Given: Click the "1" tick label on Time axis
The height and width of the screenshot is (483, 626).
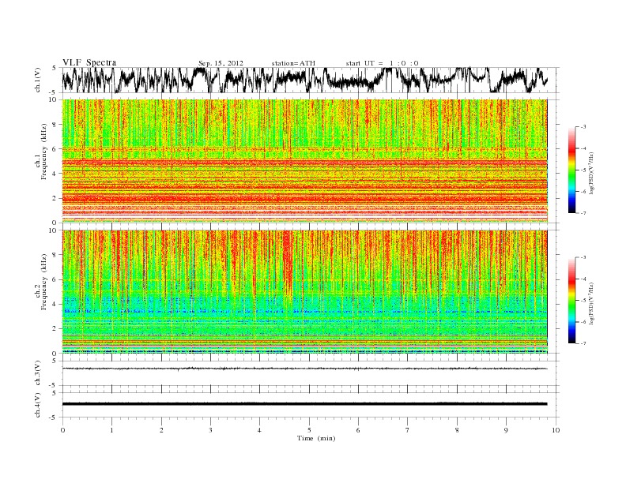Looking at the screenshot, I should coord(111,430).
